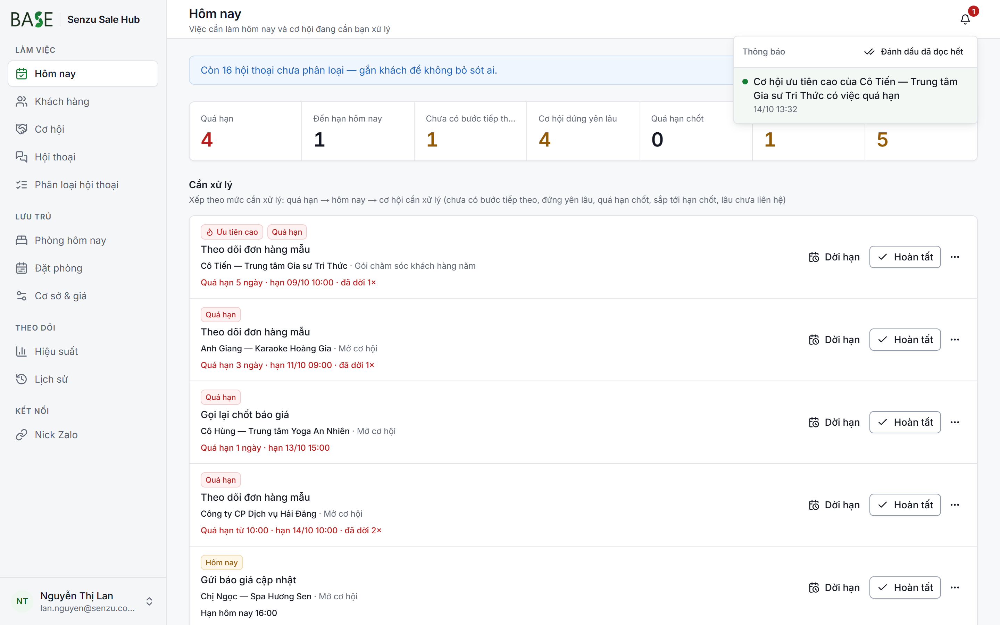
Task: Click the Đặt phòng calendar icon
Action: 22,268
